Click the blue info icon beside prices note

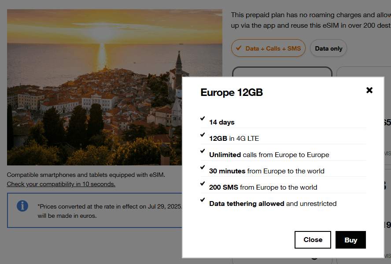tap(22, 206)
